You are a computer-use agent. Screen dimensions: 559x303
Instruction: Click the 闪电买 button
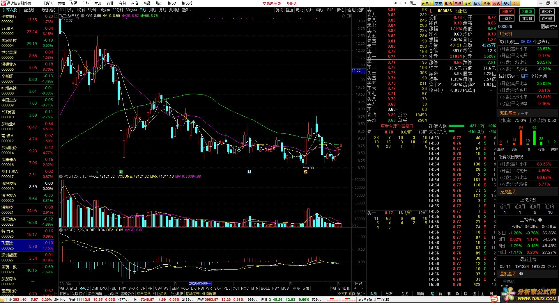(507, 12)
